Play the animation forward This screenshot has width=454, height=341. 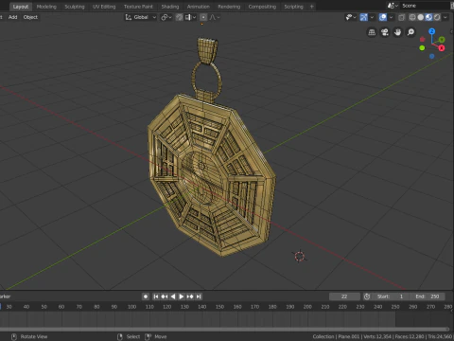[x=182, y=296]
